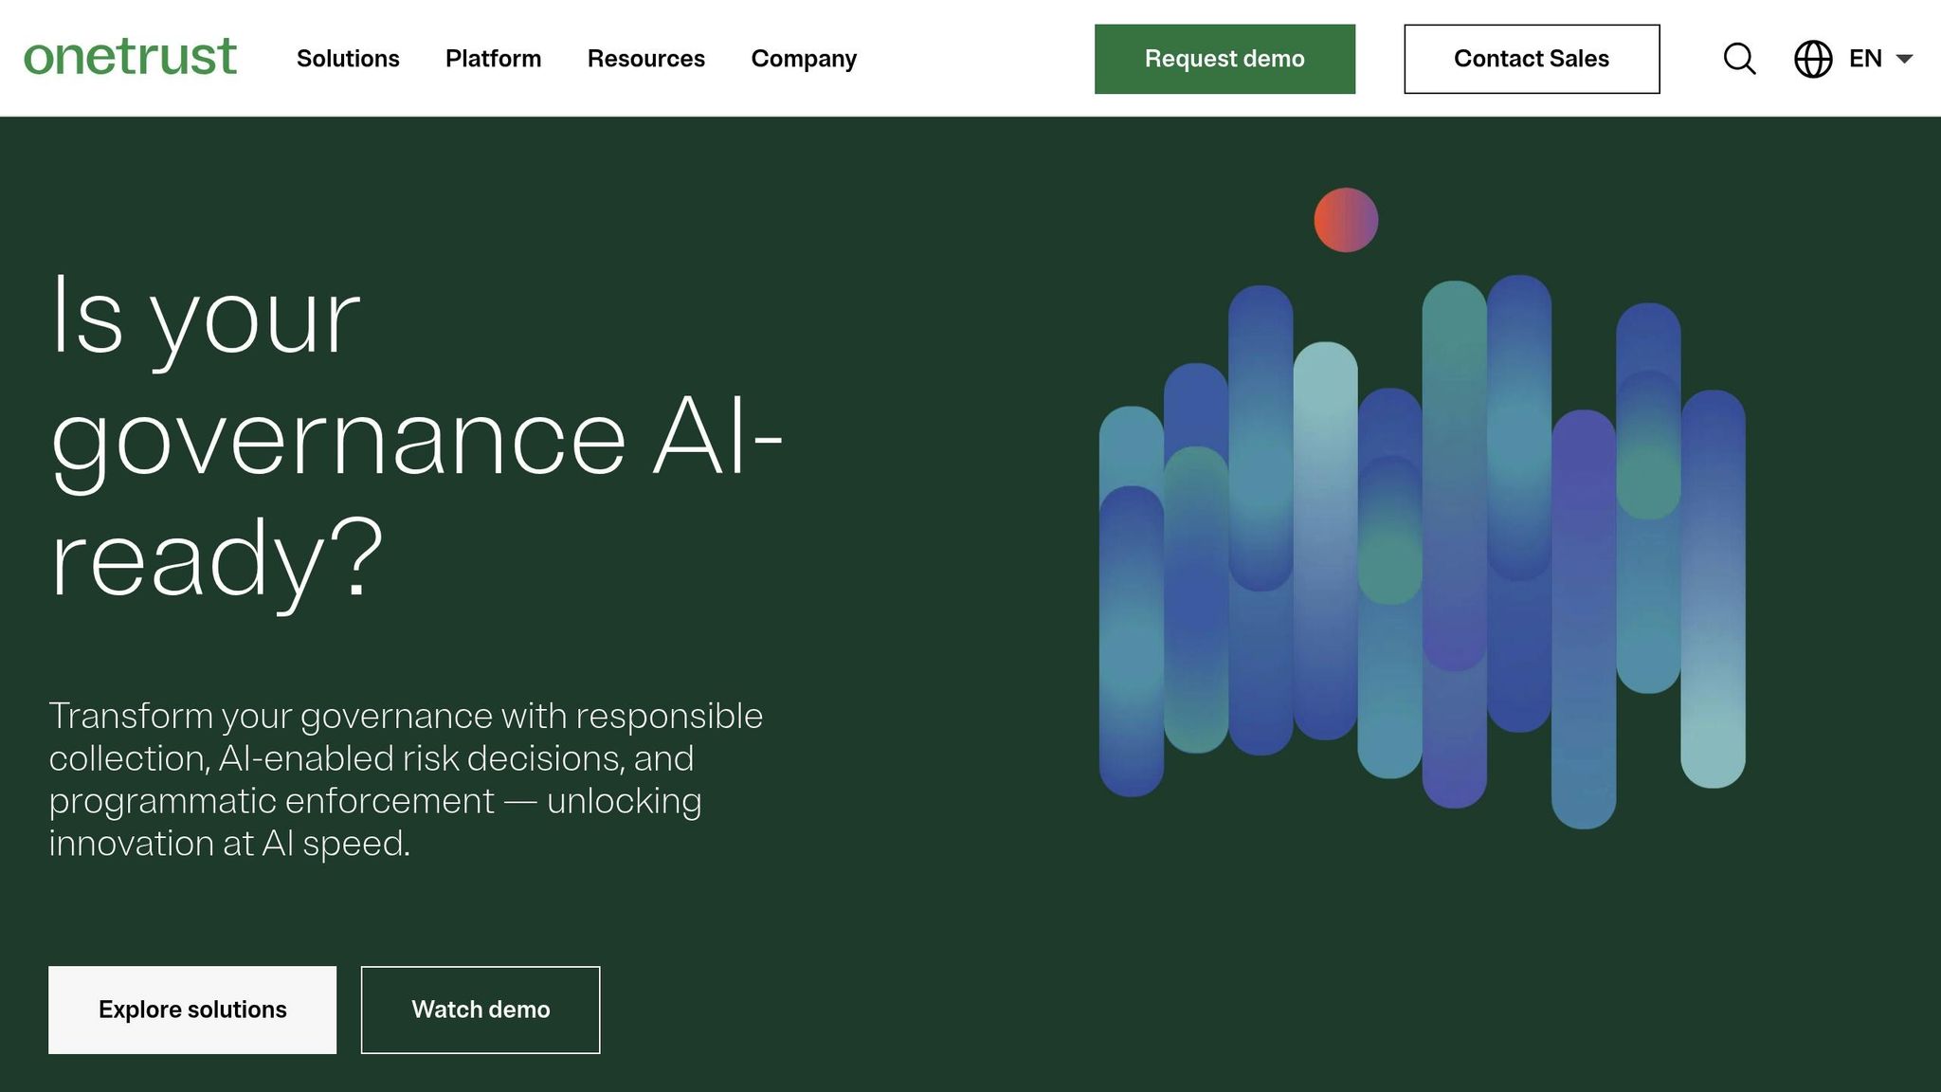The height and width of the screenshot is (1092, 1941).
Task: Click the rightmost bar of the hero graphic
Action: pyautogui.click(x=1713, y=588)
